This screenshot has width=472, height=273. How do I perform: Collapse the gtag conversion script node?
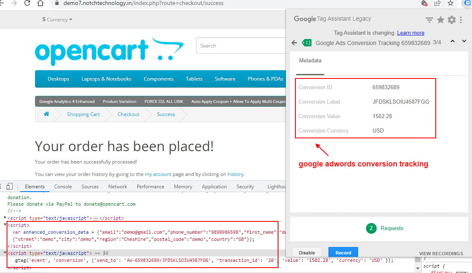(x=5, y=253)
